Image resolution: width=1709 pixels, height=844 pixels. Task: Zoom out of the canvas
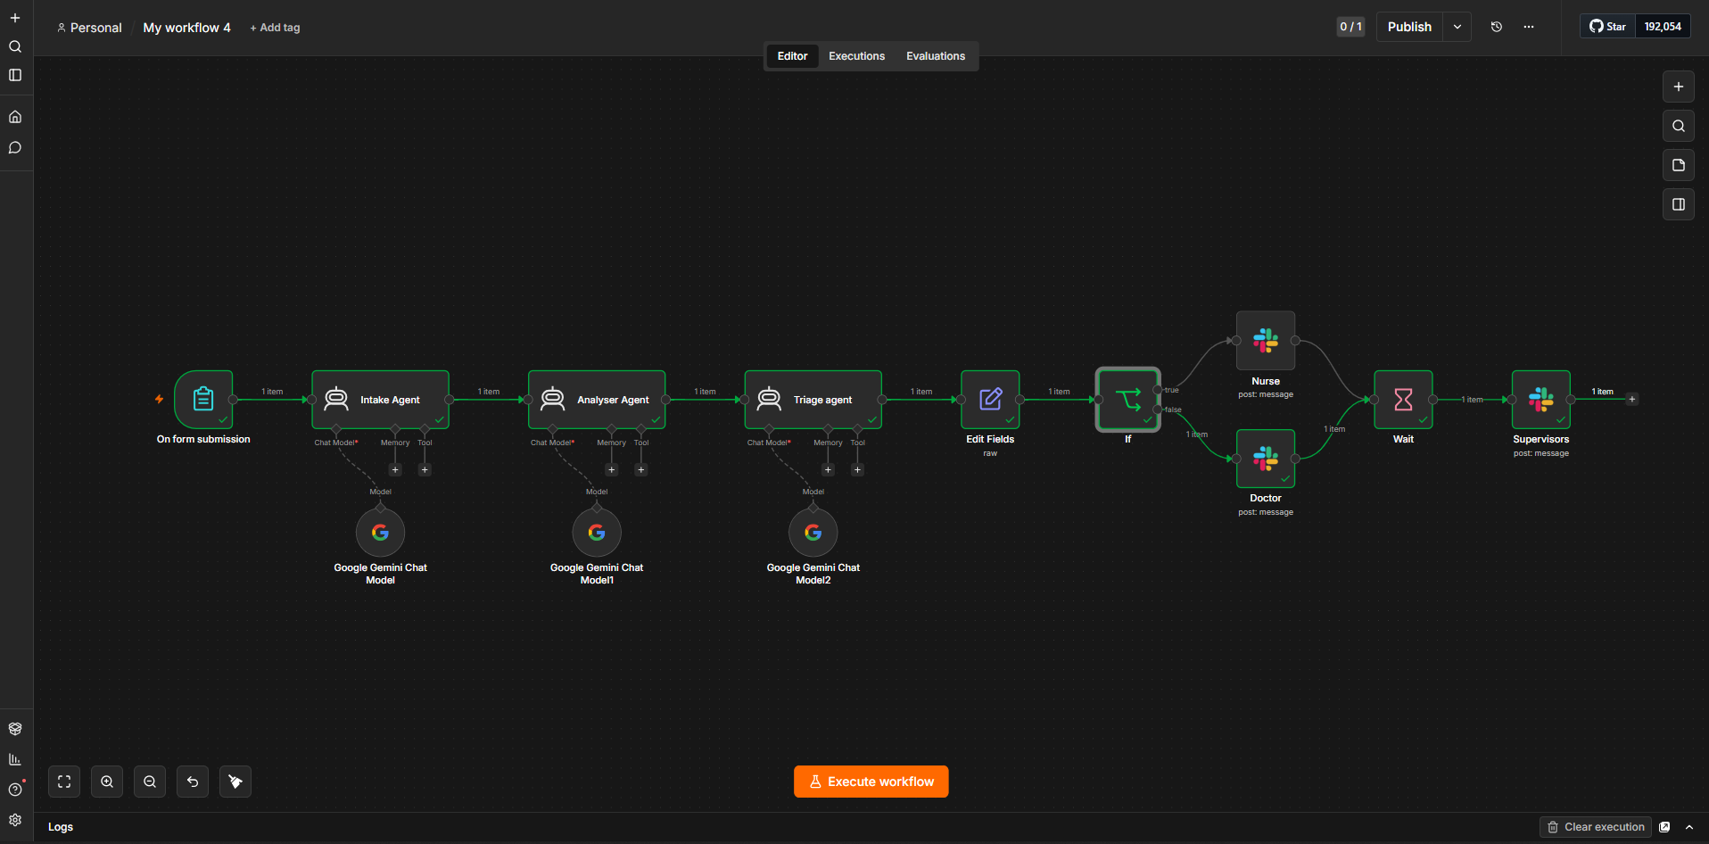tap(150, 782)
